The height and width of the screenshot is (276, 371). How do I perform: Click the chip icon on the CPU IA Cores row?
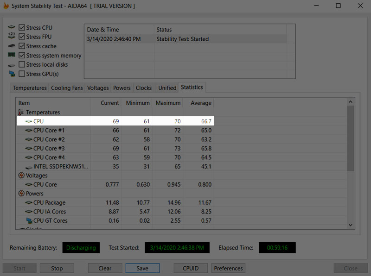click(29, 212)
